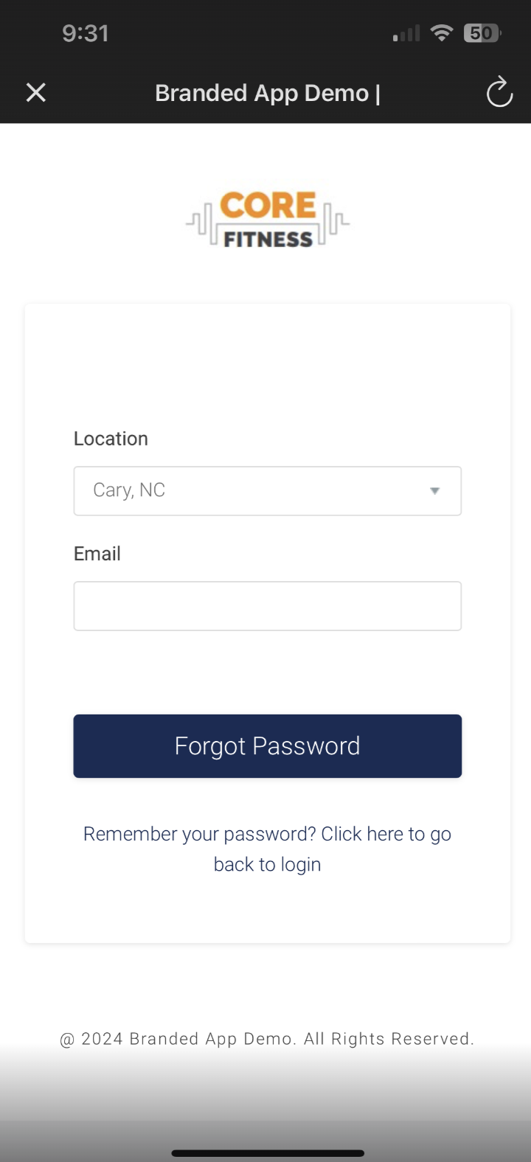Focus the Email input field
The width and height of the screenshot is (531, 1162).
(267, 606)
